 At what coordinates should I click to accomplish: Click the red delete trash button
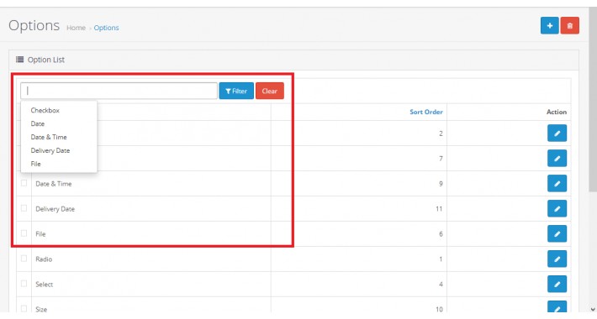pos(569,25)
